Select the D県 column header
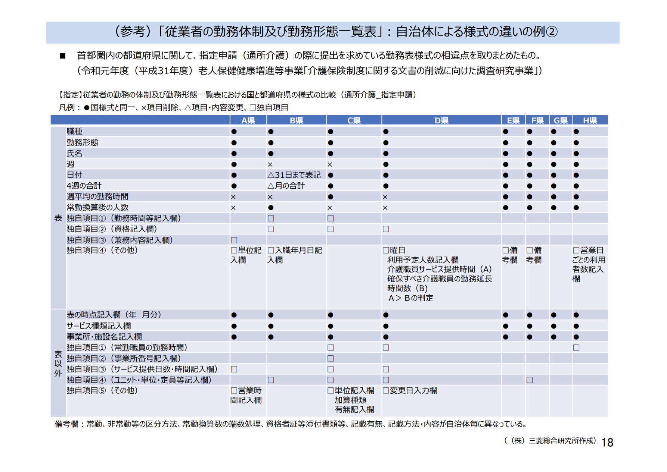667x472 pixels. pyautogui.click(x=441, y=120)
